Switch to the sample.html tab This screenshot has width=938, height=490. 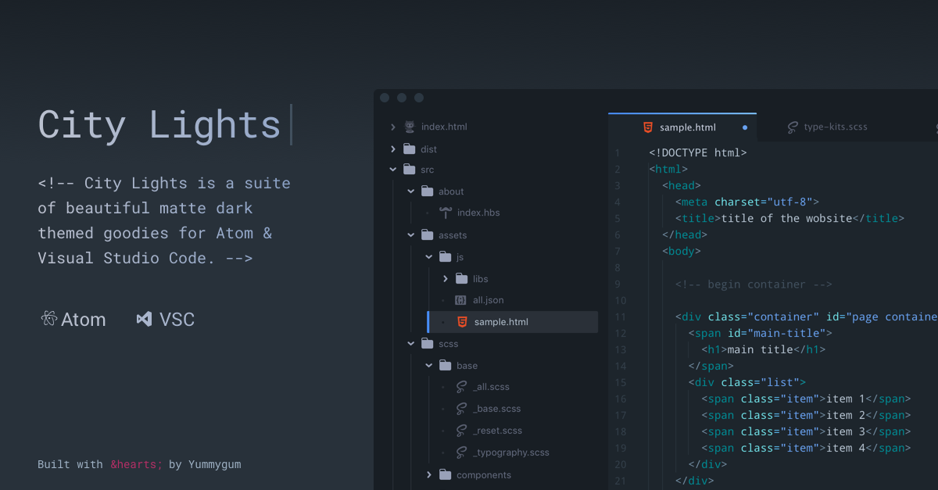(x=682, y=127)
